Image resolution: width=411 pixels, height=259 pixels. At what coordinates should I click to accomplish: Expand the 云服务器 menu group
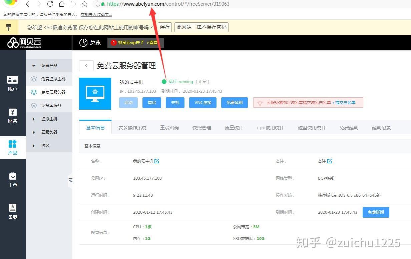coord(34,132)
